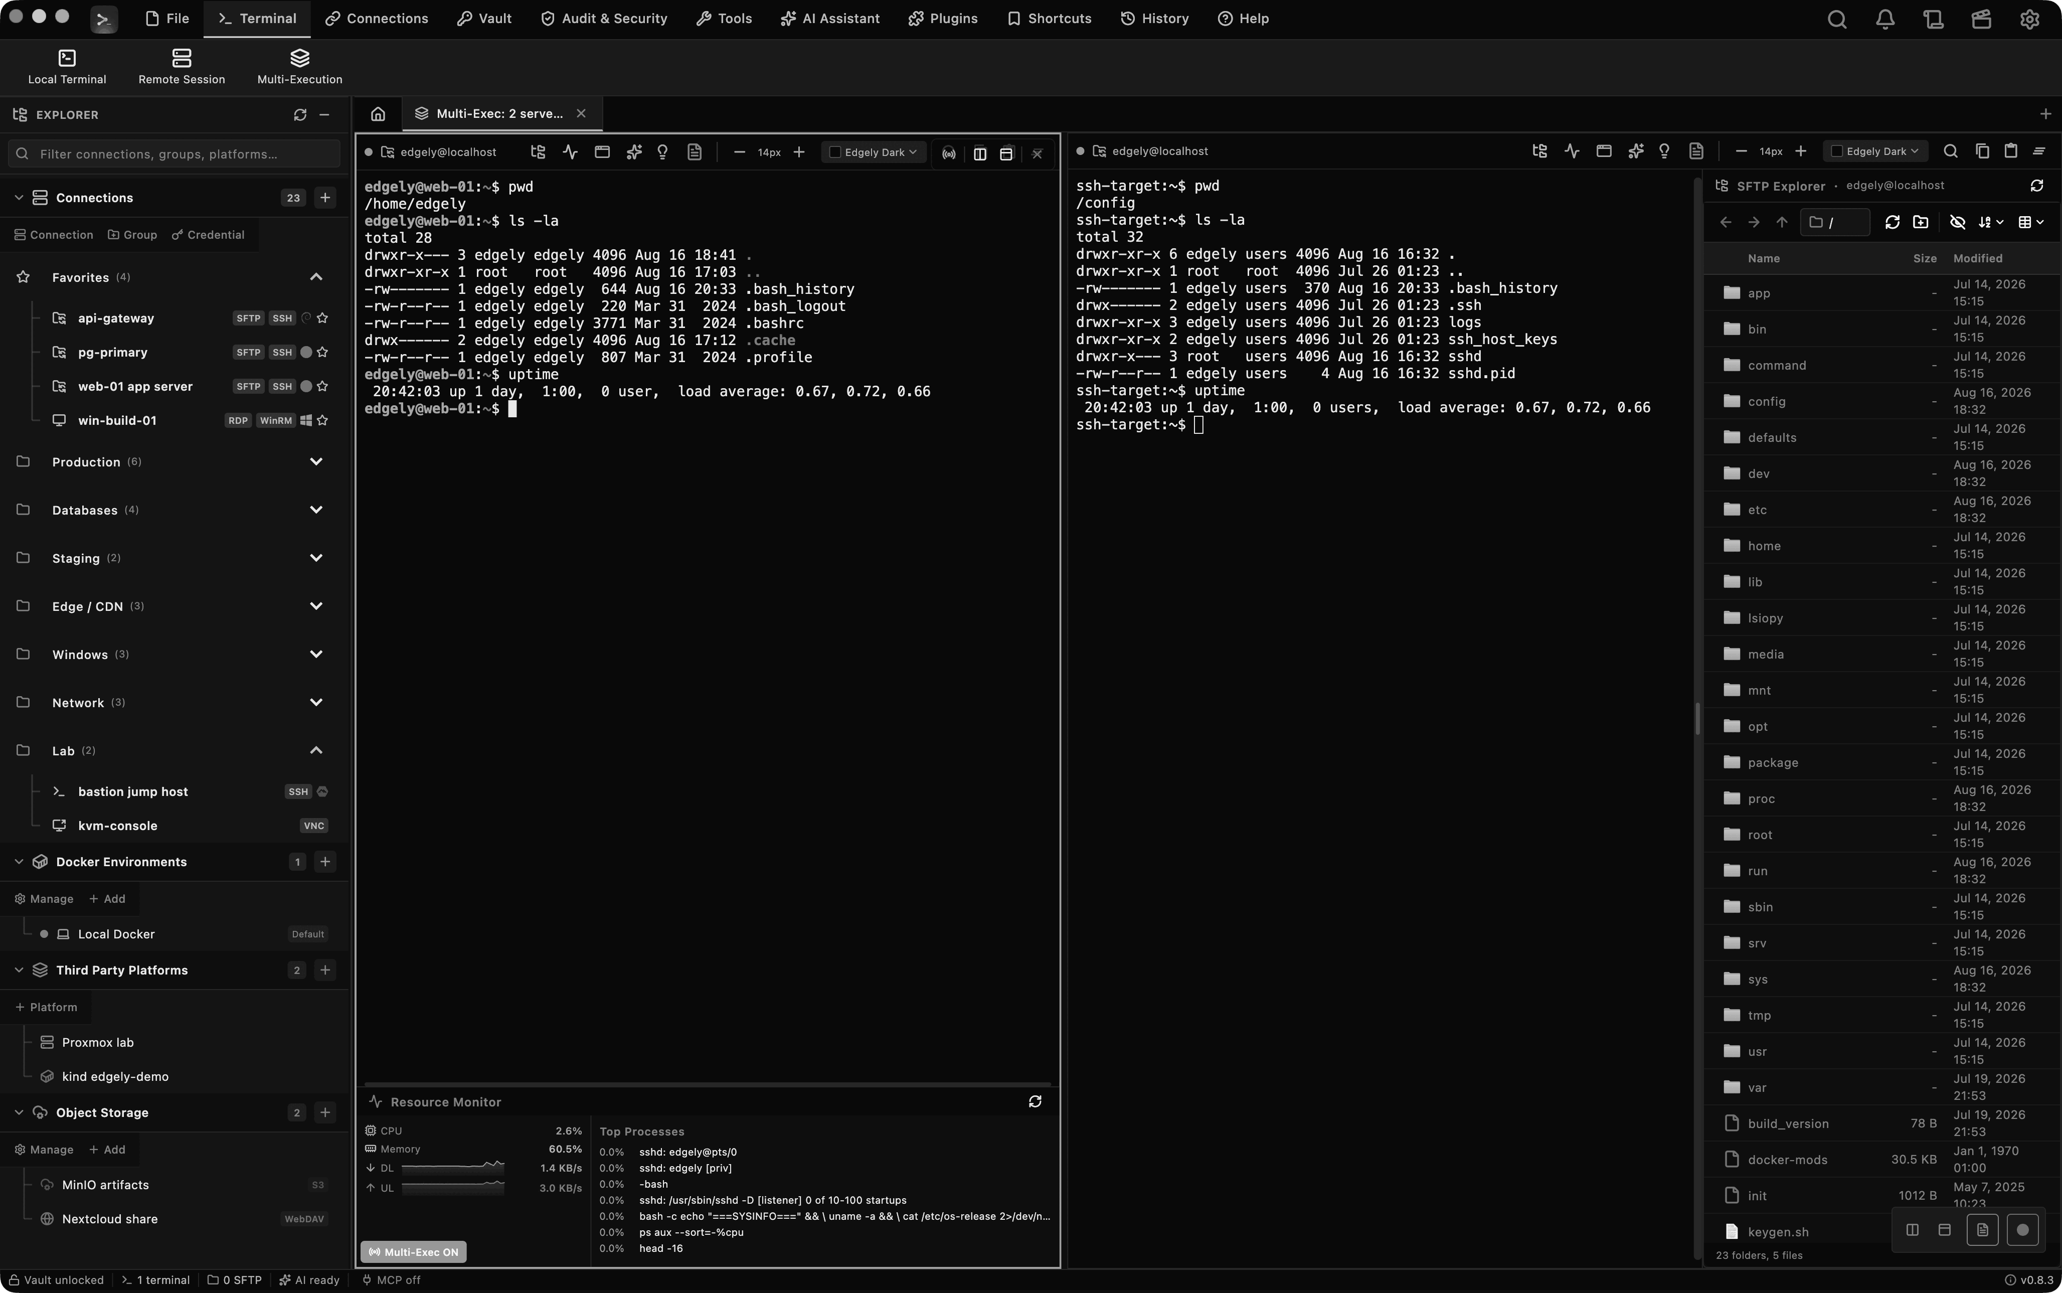Open the AI Assistant menu
The width and height of the screenshot is (2062, 1293).
(830, 19)
